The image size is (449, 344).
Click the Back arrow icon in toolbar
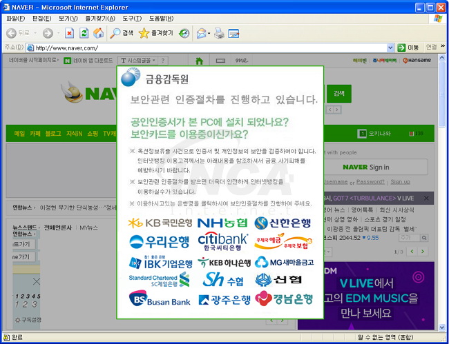pyautogui.click(x=11, y=33)
